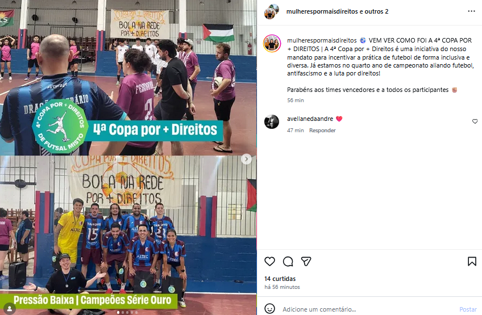Like avellanedaandre's comment with small heart

[x=475, y=121]
